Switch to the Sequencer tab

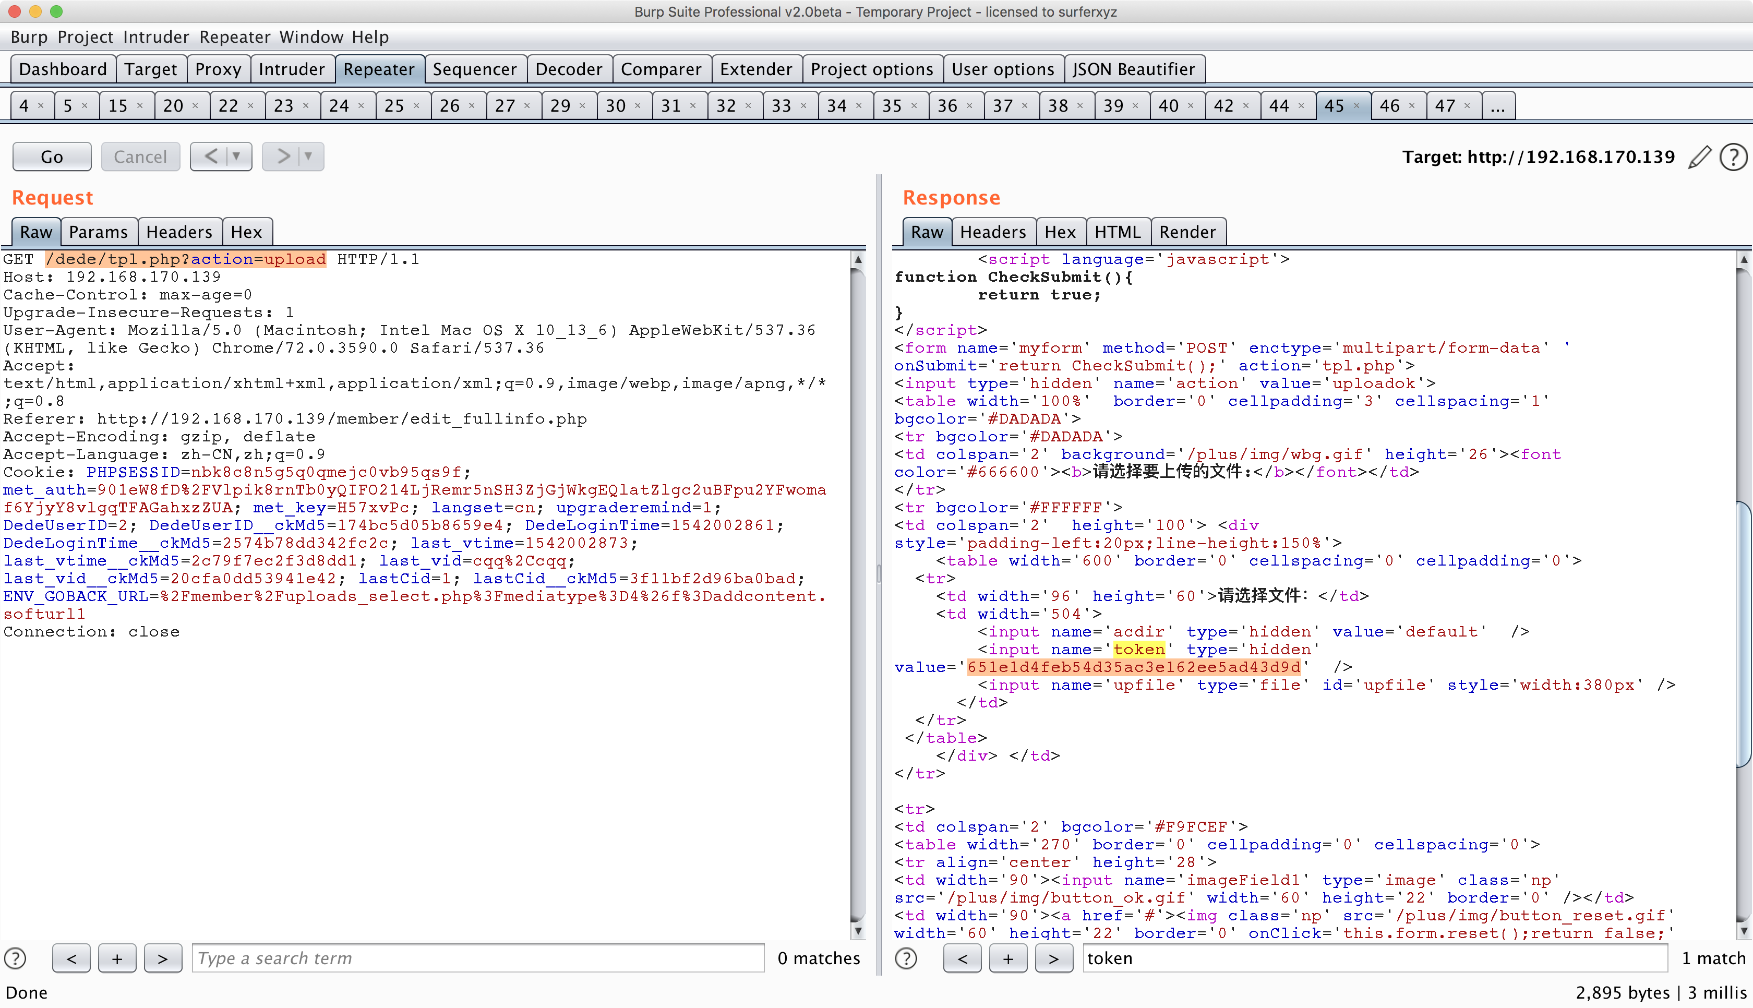click(x=474, y=68)
